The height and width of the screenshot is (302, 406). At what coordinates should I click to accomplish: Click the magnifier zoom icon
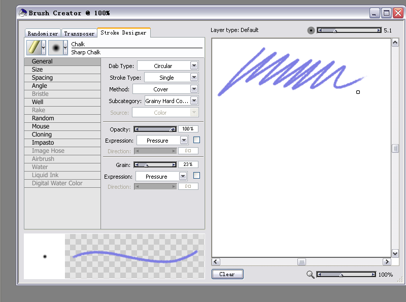[x=311, y=275]
